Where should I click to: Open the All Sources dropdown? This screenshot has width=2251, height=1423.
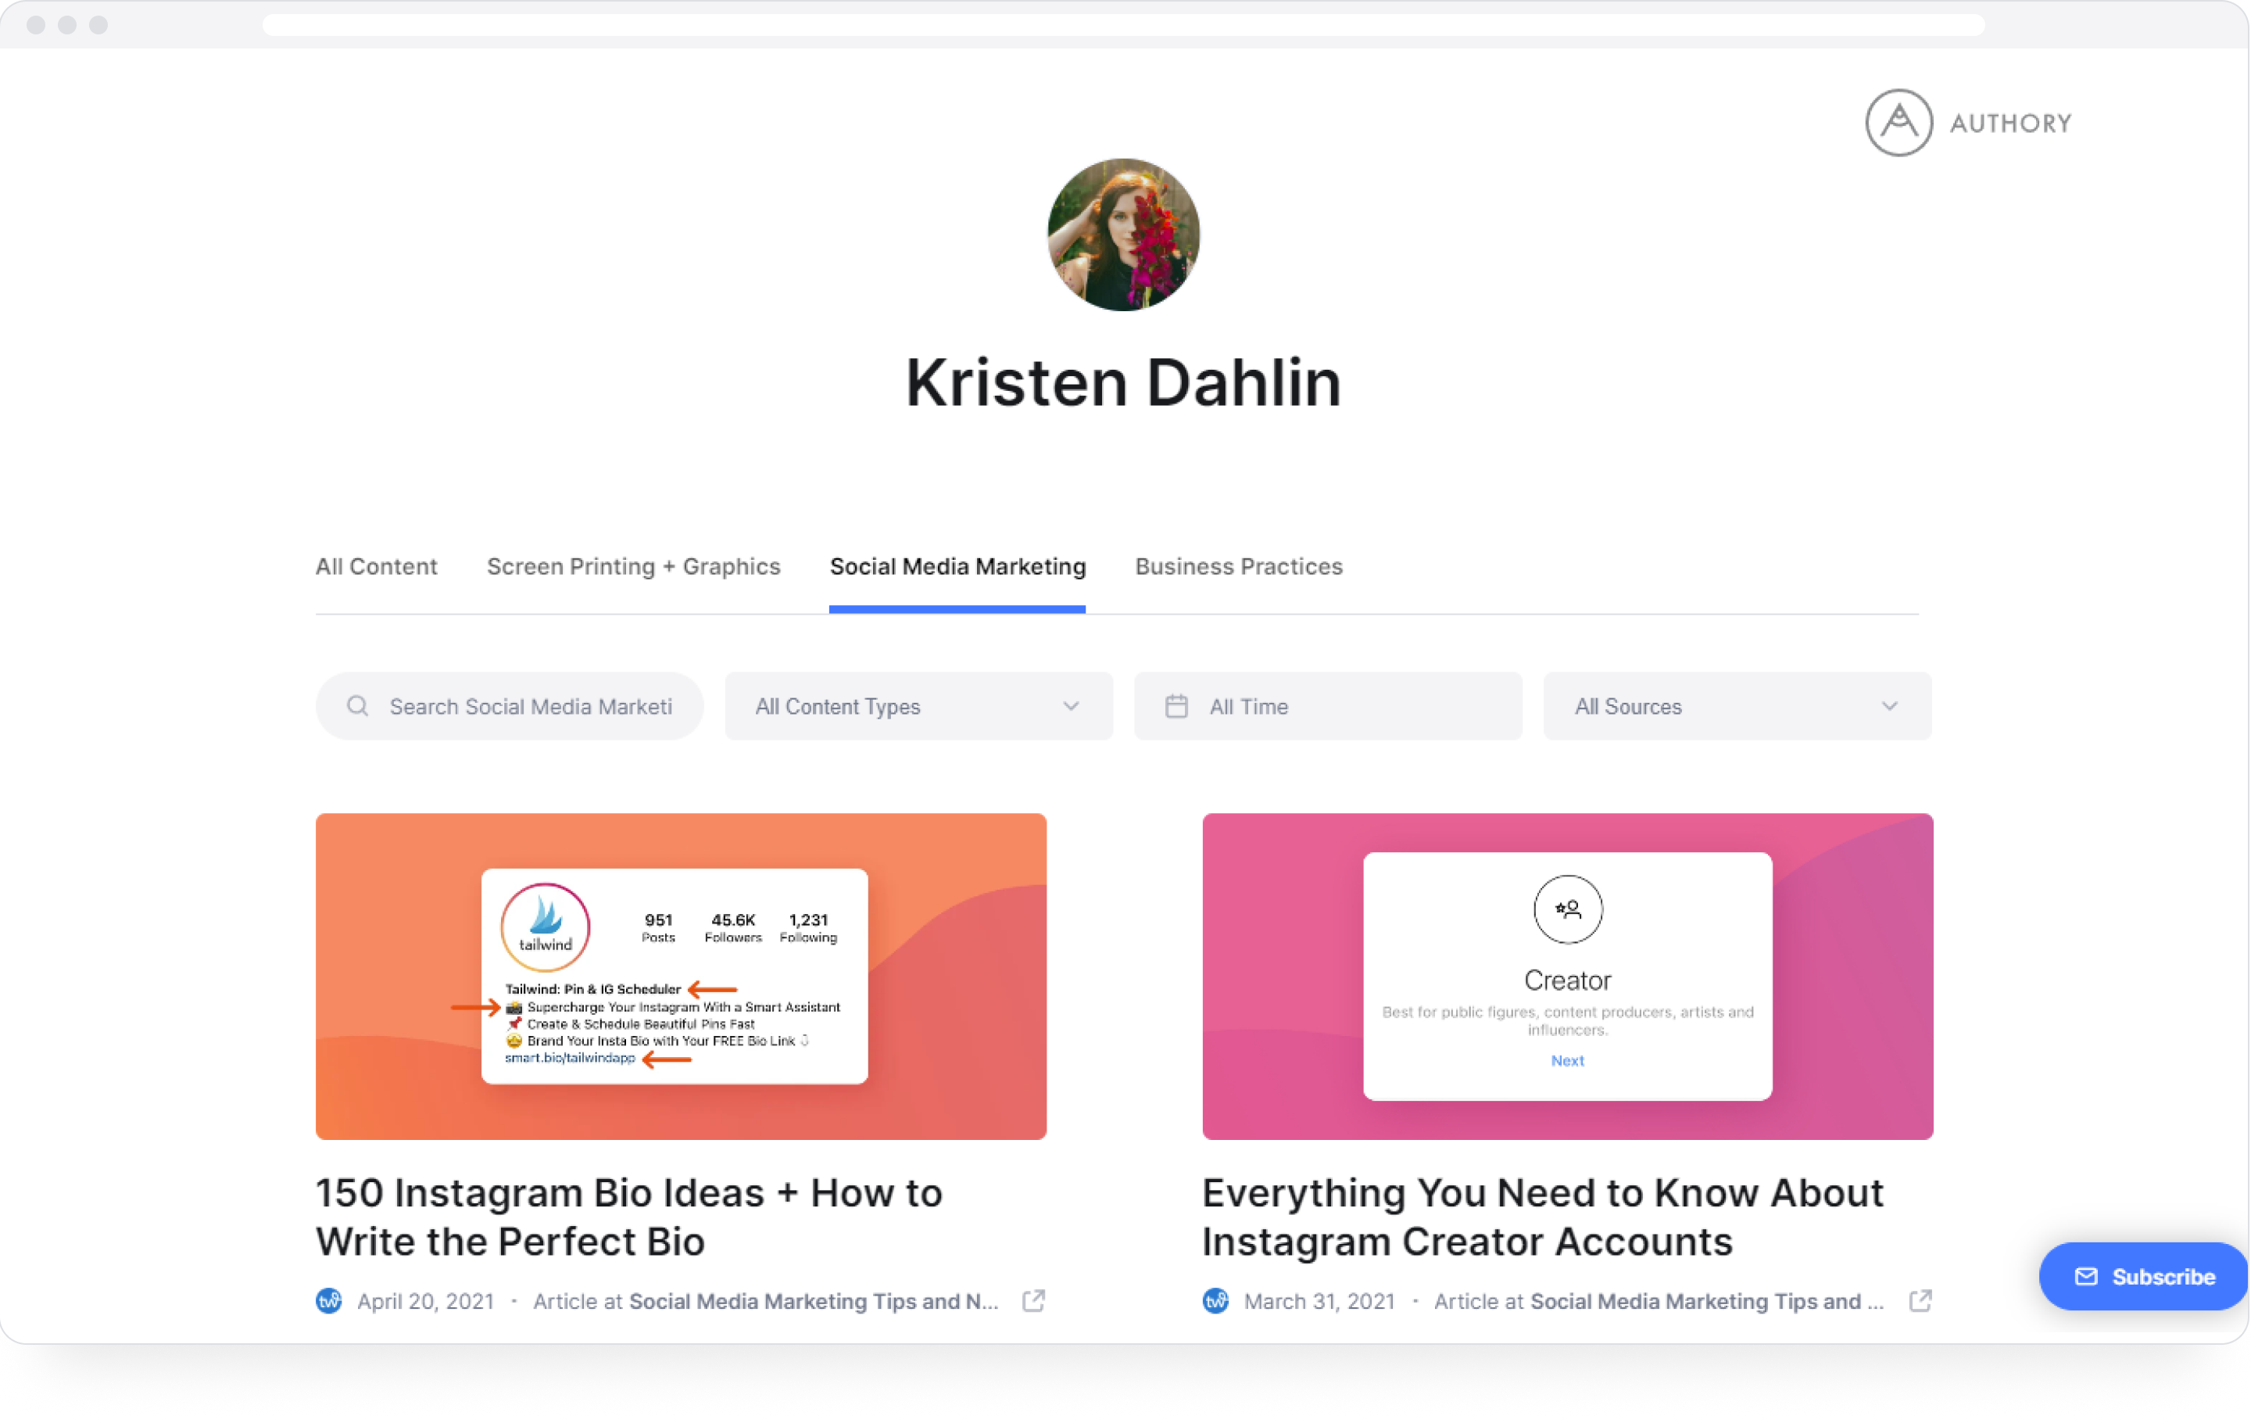point(1736,706)
